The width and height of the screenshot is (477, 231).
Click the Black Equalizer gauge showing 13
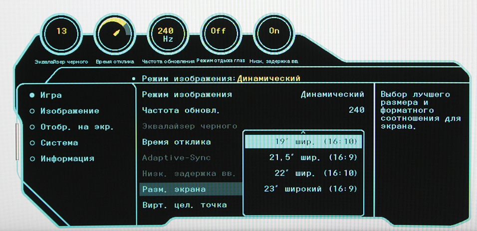(61, 34)
